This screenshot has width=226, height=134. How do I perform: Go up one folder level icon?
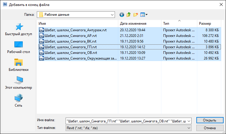[129, 14]
